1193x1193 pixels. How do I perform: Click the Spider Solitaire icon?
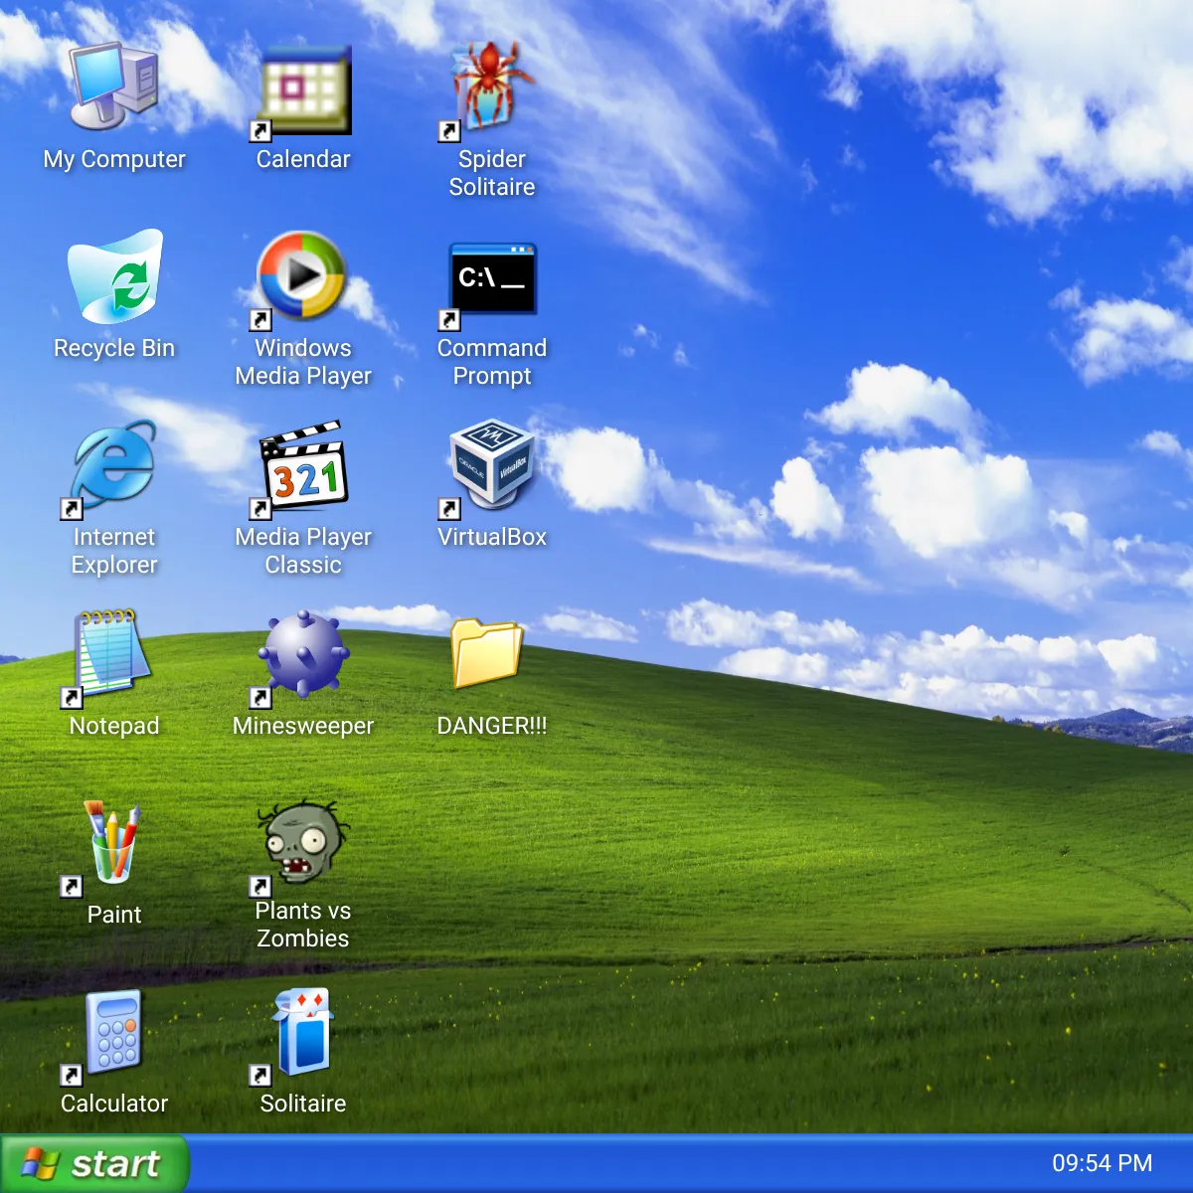(491, 87)
